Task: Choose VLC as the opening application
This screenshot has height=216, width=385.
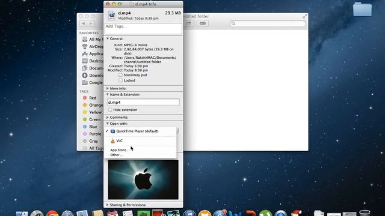Action: 140,141
